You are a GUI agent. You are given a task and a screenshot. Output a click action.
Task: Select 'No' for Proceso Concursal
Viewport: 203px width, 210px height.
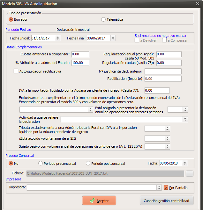tap(11, 163)
